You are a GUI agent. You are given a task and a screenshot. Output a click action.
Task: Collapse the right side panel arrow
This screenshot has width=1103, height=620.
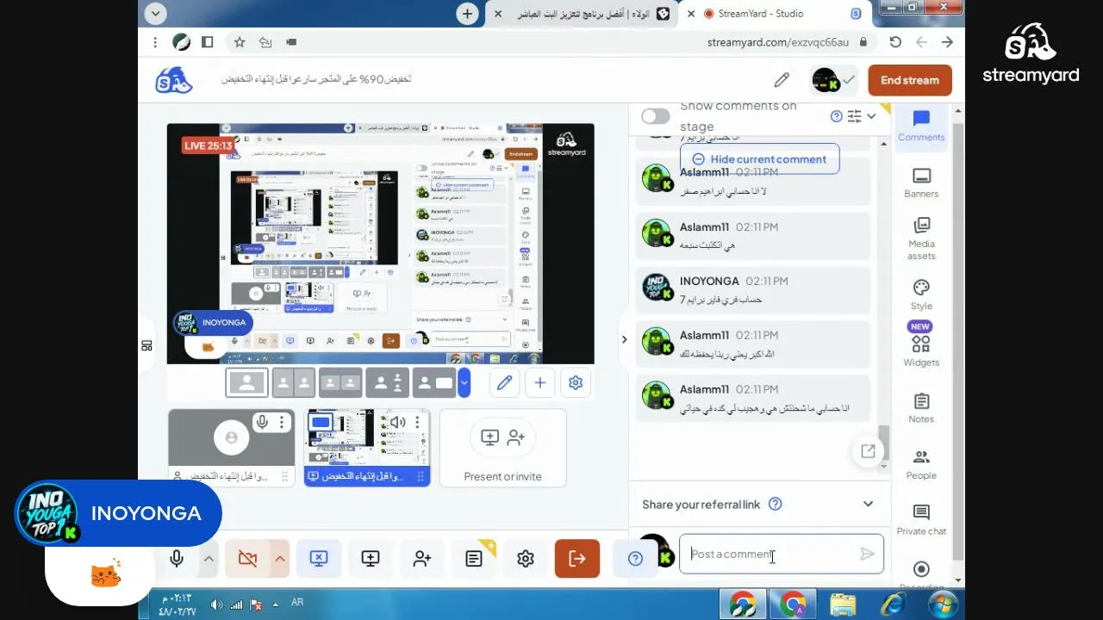click(624, 339)
